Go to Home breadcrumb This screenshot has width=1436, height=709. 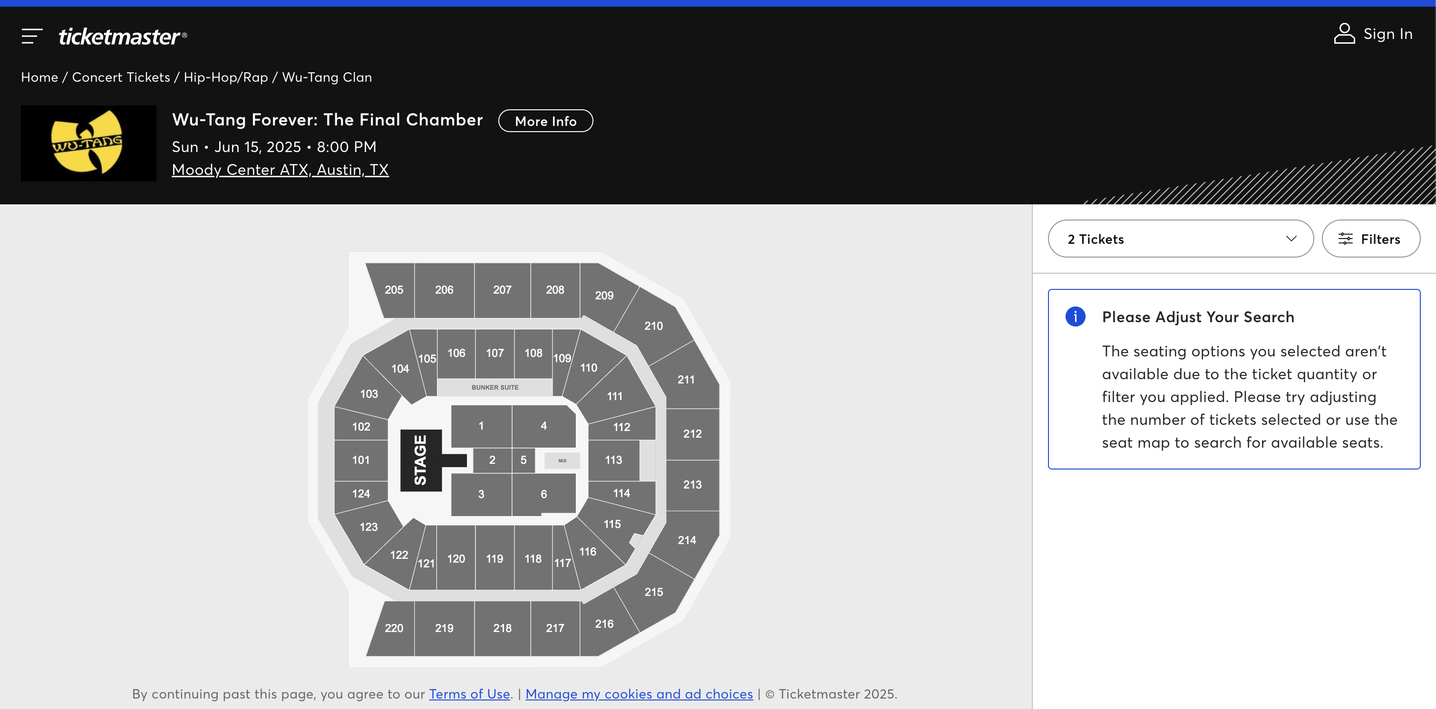pos(39,77)
